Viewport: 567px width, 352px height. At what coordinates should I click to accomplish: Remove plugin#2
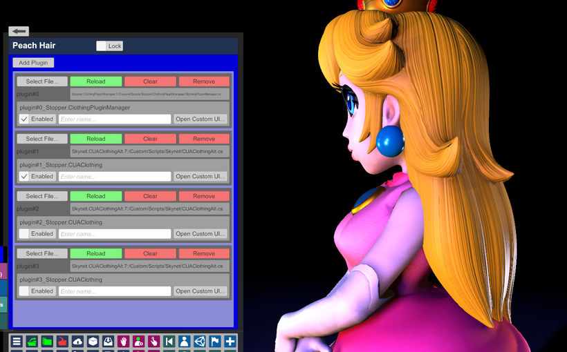pos(204,196)
